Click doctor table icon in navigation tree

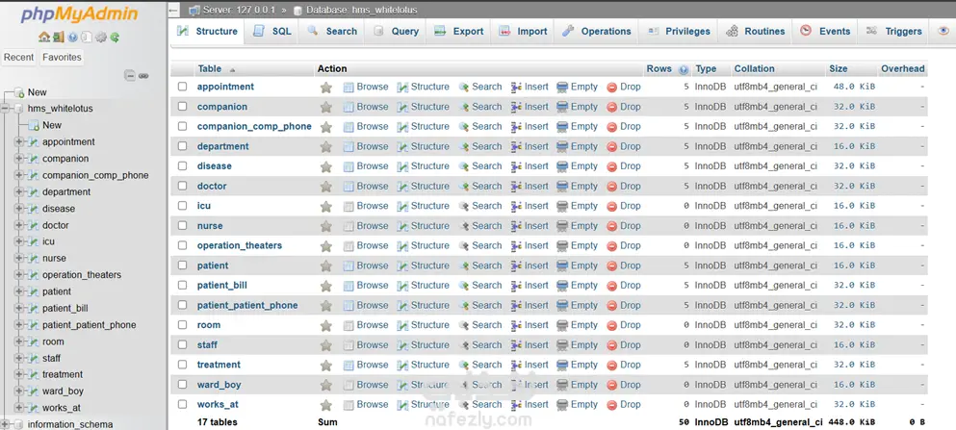point(33,225)
